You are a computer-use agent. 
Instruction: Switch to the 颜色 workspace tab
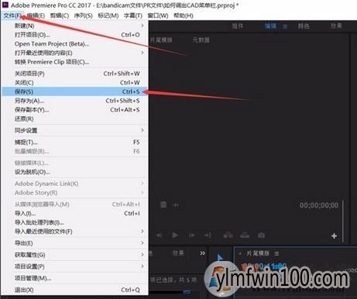tap(304, 26)
